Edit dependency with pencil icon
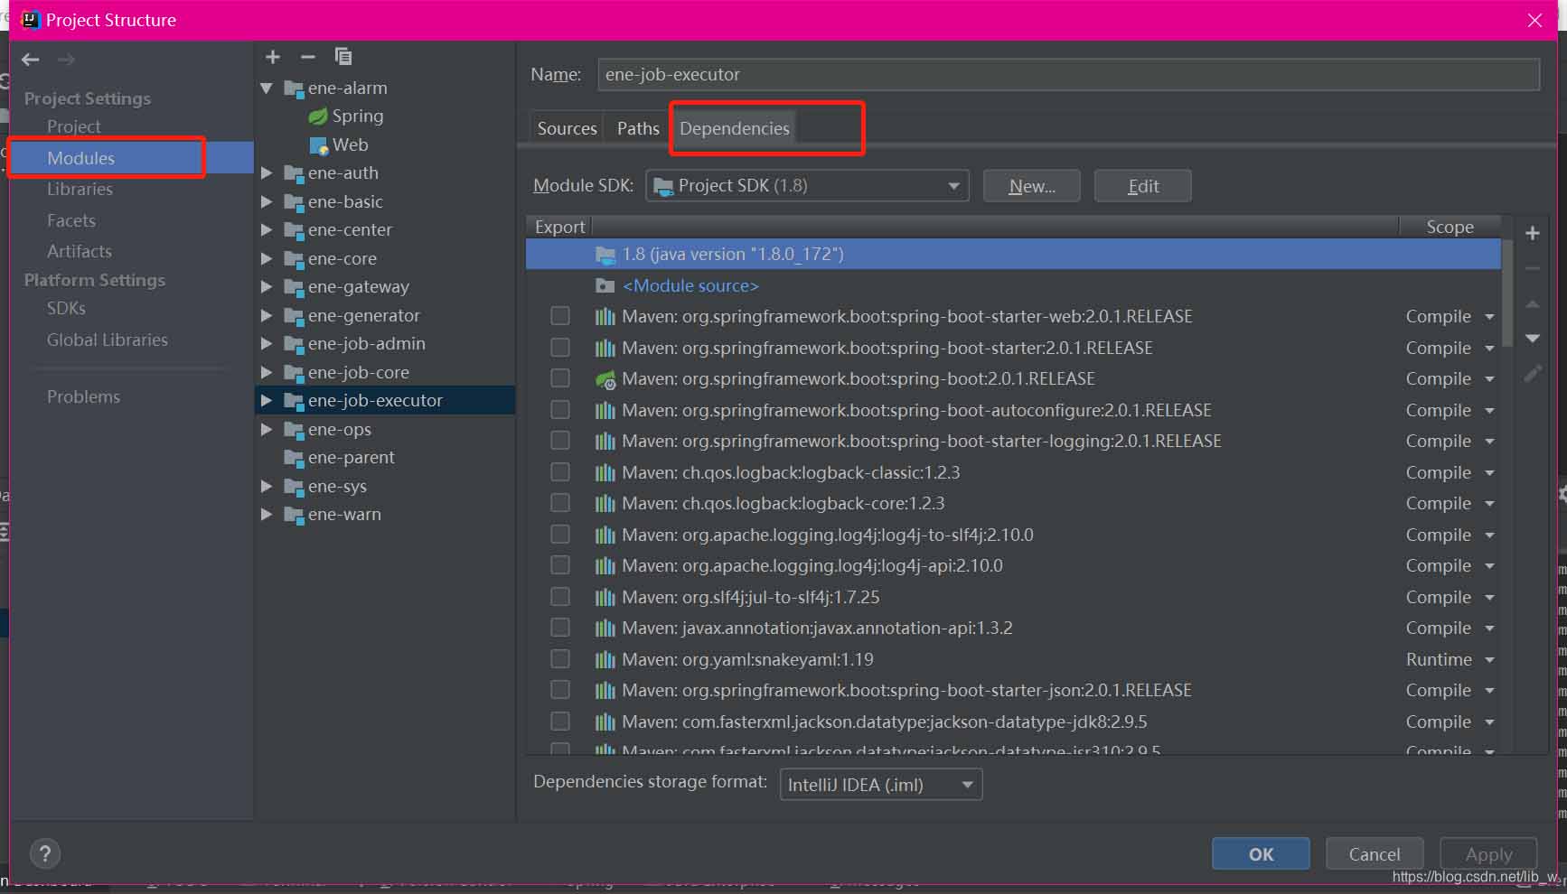Screen dimensions: 1567x894 pyautogui.click(x=1533, y=373)
